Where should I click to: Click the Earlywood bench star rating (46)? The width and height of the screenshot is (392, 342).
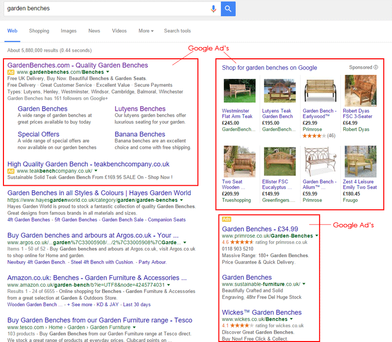click(x=319, y=136)
